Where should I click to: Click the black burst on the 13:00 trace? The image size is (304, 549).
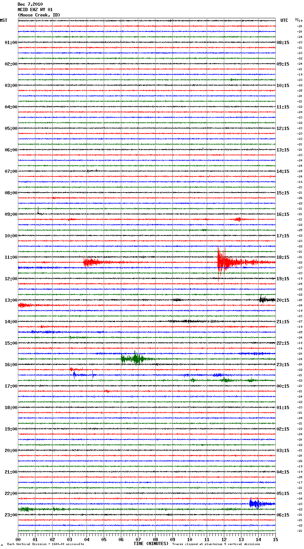pyautogui.click(x=266, y=300)
